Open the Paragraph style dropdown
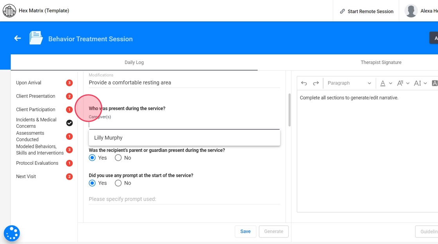This screenshot has height=244, width=438. 349,83
